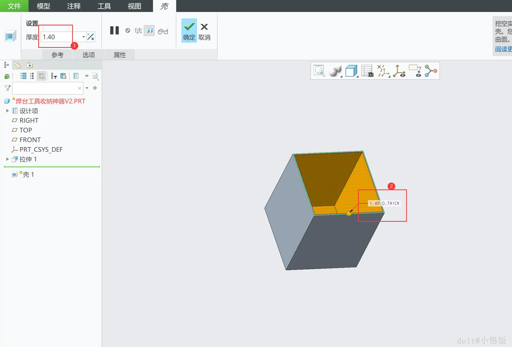Click the view manager camera icon
This screenshot has height=347, width=512.
pos(367,71)
